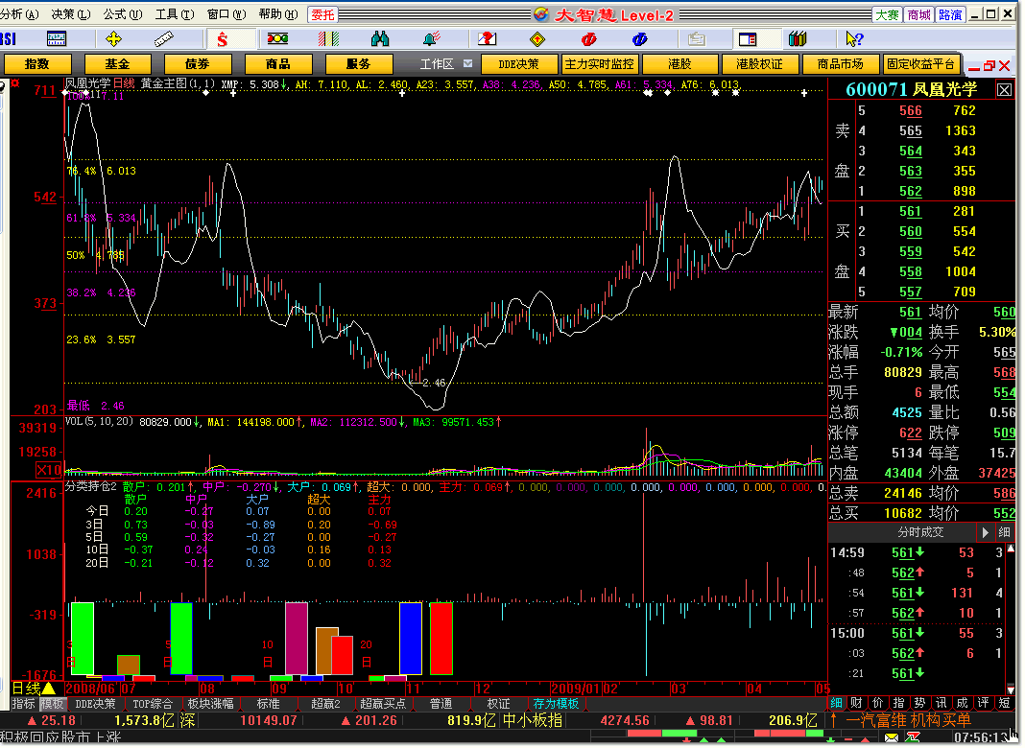The image size is (1025, 748).
Task: Click the yellow diamond icon
Action: click(x=537, y=39)
